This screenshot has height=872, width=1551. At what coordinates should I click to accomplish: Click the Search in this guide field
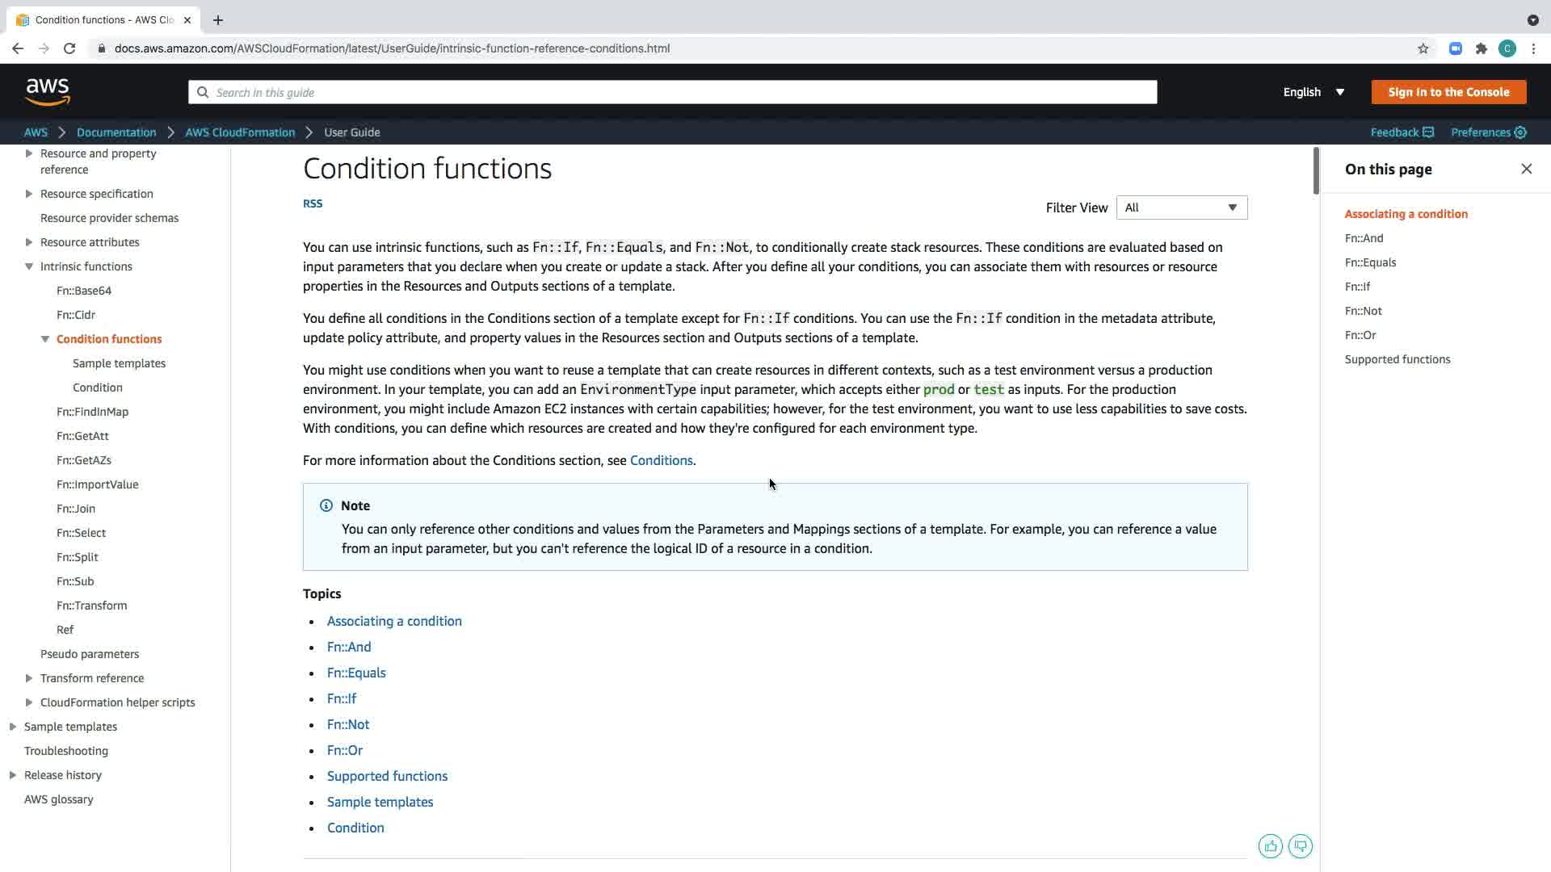coord(672,92)
